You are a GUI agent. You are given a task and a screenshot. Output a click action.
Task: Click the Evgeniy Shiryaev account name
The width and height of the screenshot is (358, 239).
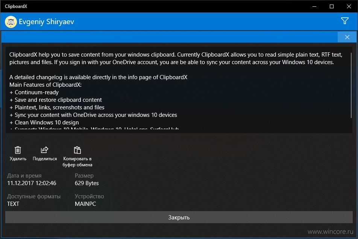46,22
